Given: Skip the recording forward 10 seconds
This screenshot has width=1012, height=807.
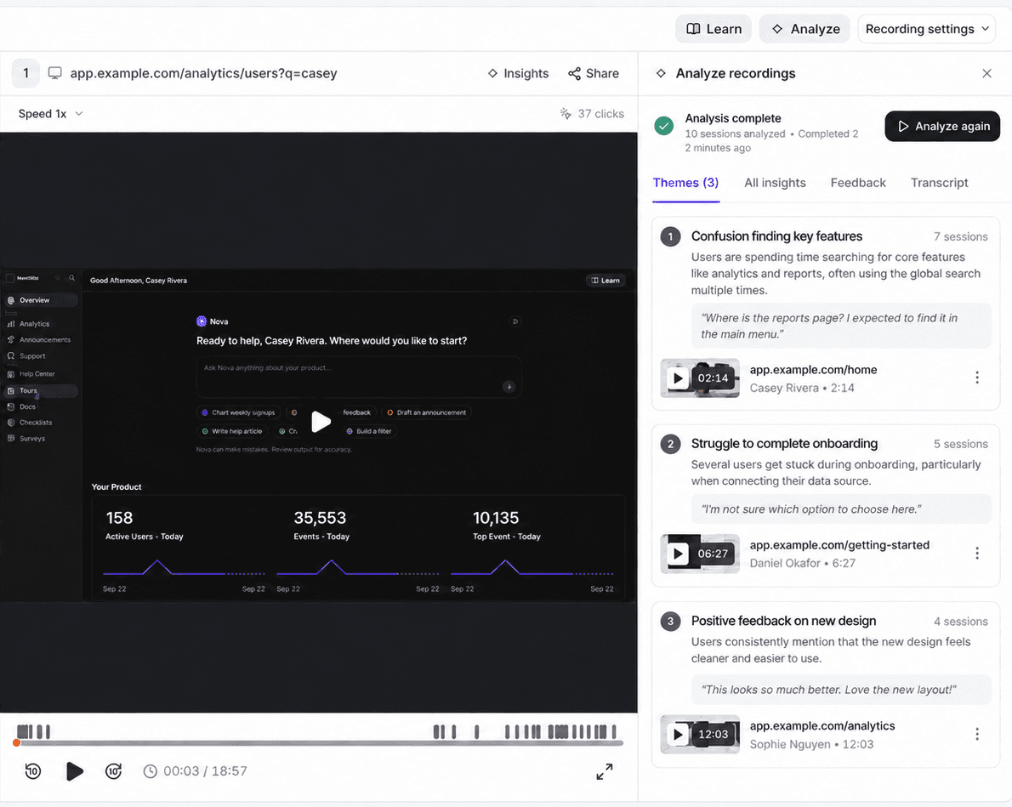Looking at the screenshot, I should 114,770.
